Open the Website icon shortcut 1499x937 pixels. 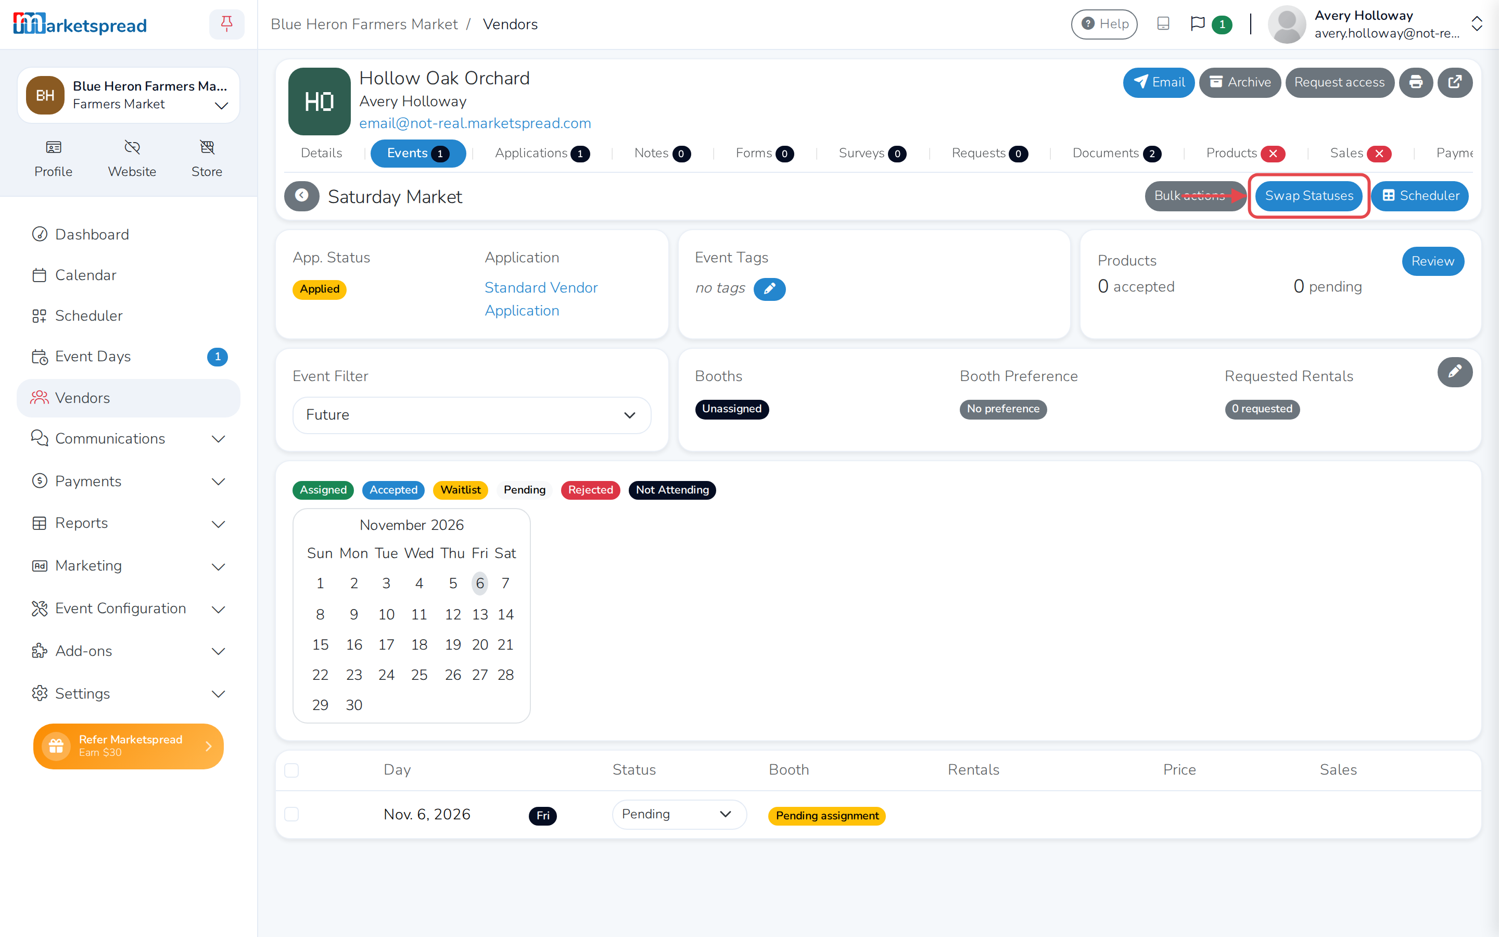click(132, 159)
